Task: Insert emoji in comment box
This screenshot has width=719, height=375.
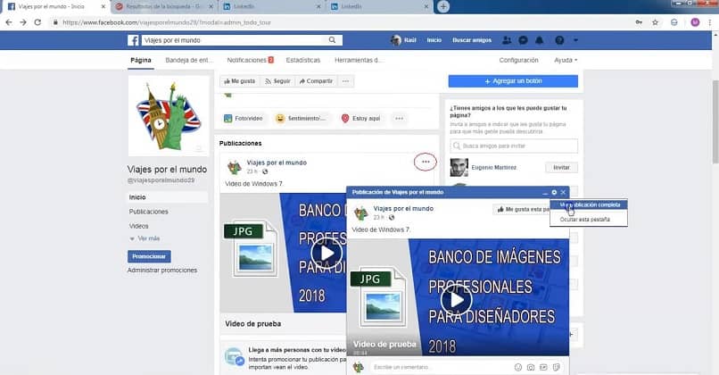Action: 518,367
